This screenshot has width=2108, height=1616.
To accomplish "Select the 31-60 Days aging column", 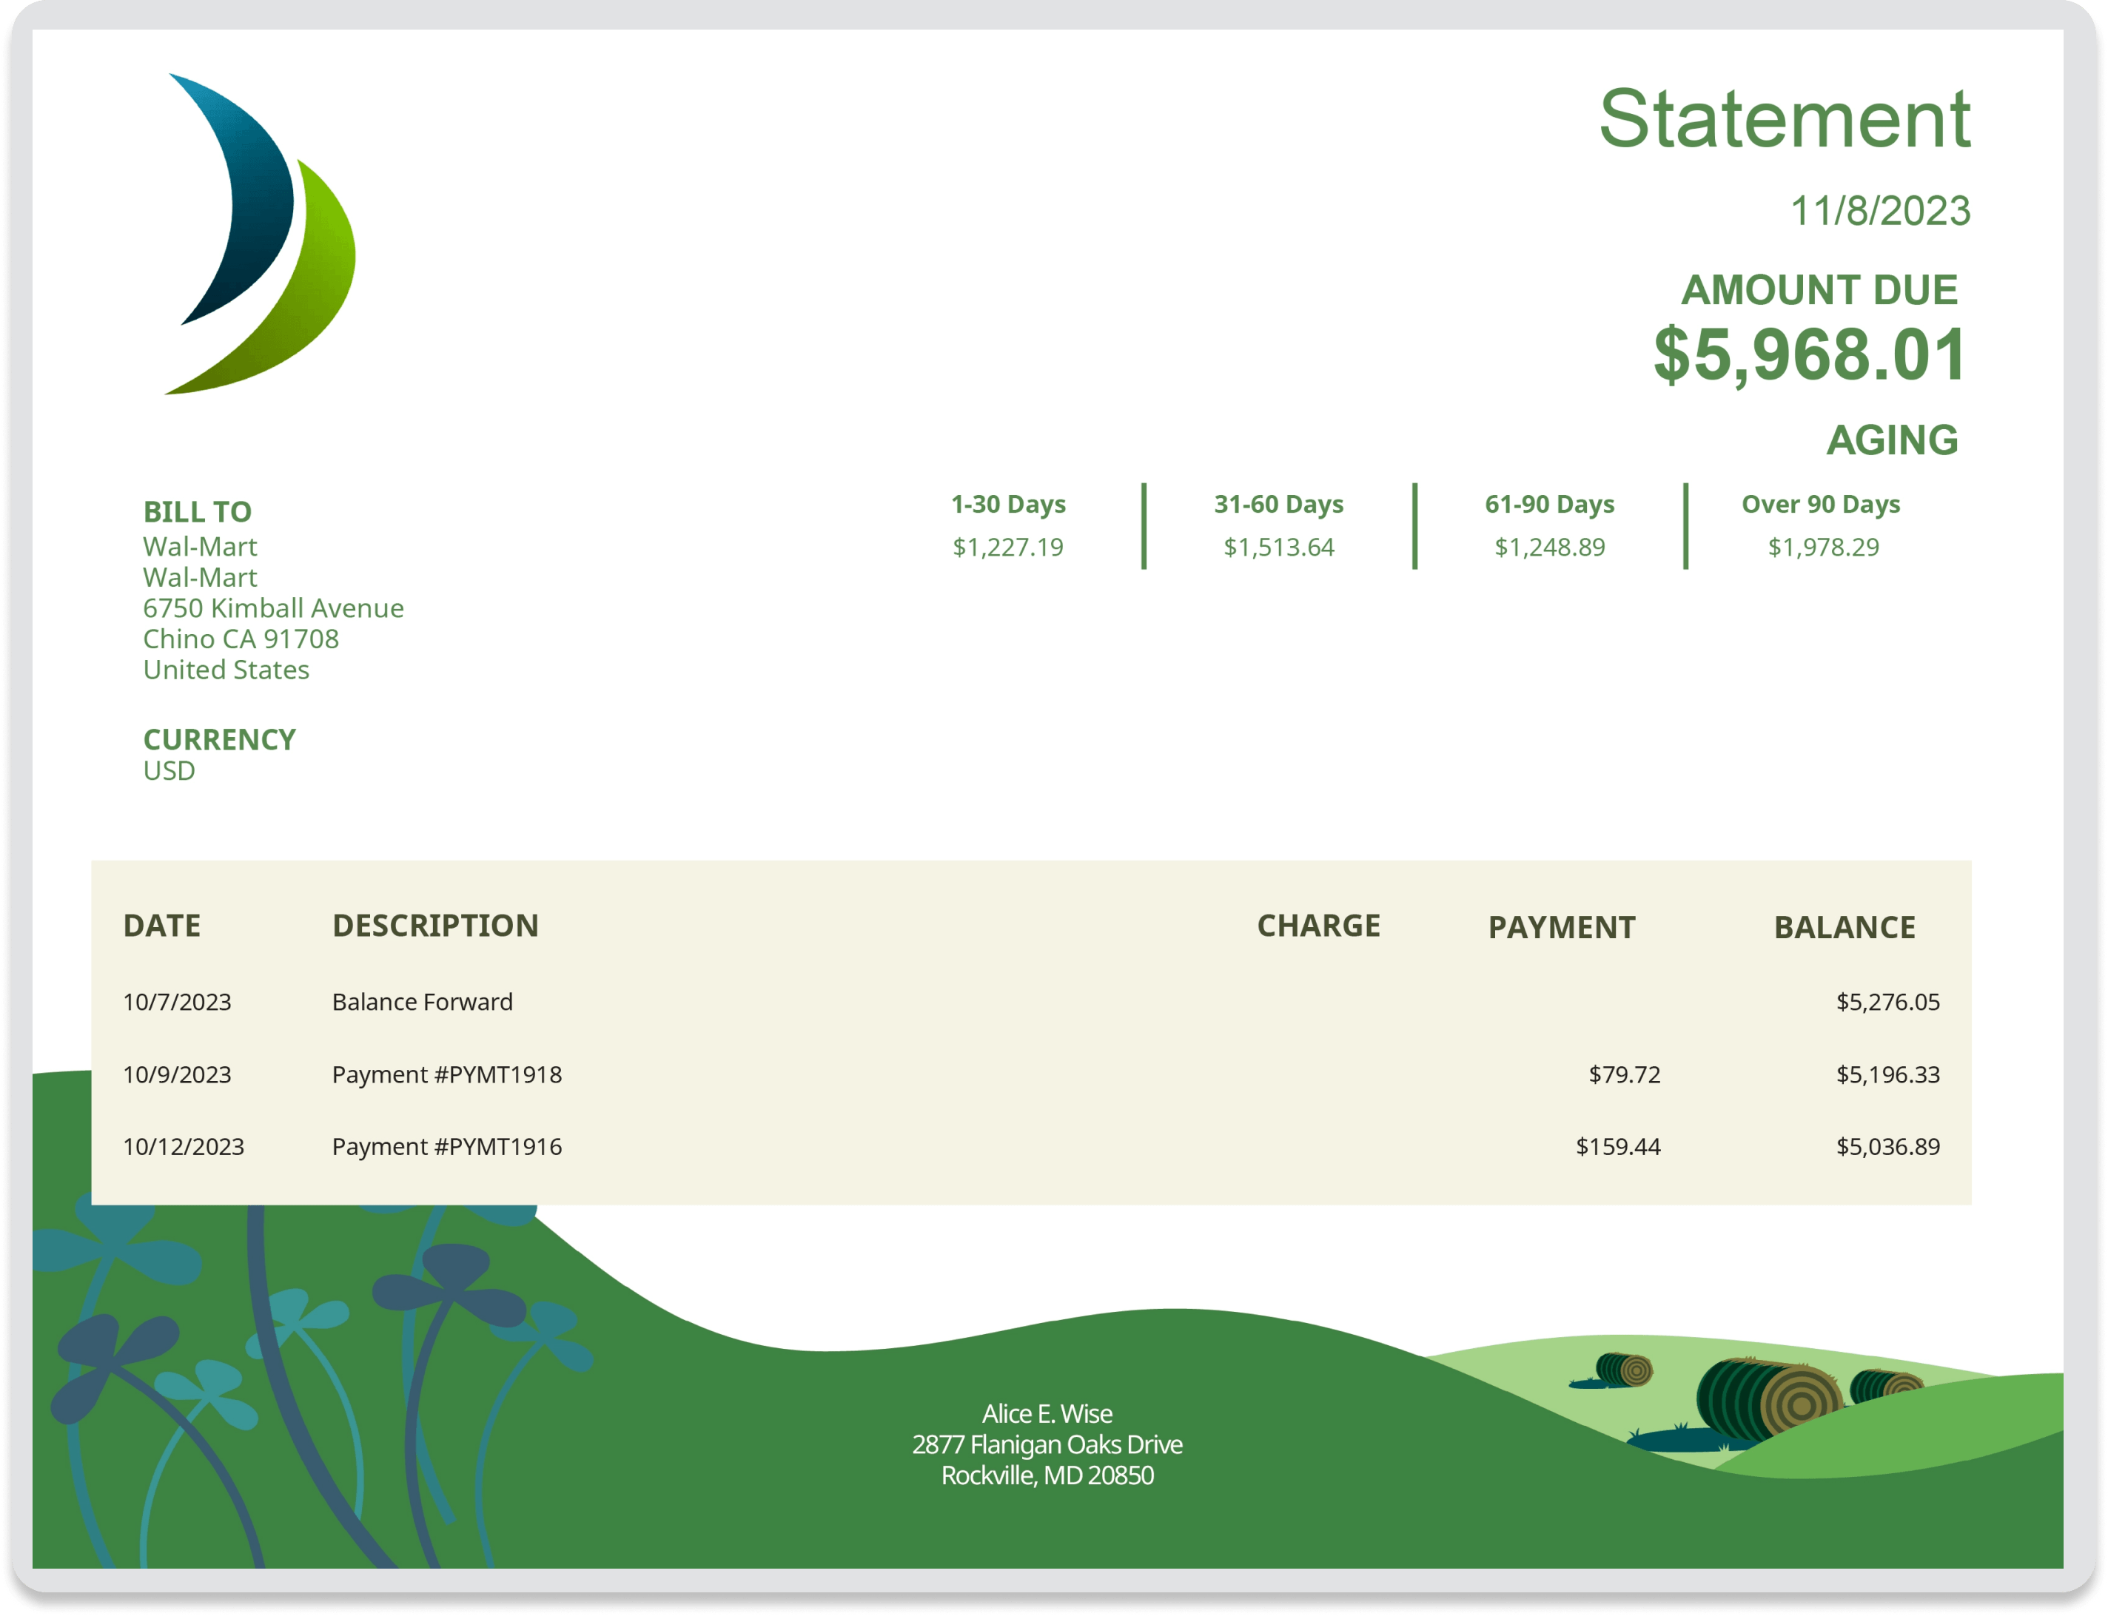I will [x=1280, y=524].
